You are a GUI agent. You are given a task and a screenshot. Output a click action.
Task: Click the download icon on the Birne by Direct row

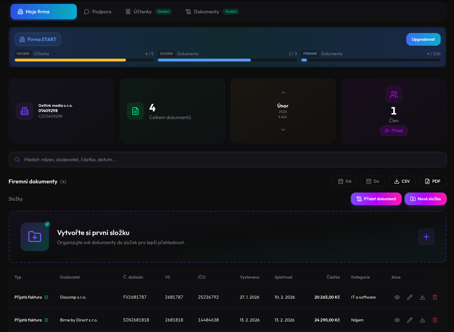click(422, 320)
